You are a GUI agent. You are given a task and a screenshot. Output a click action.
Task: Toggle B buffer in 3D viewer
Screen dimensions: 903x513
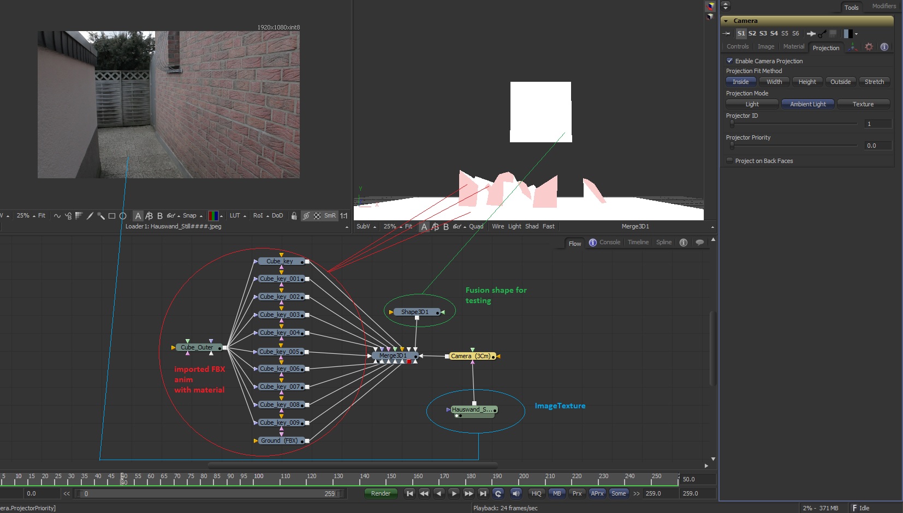tap(446, 227)
